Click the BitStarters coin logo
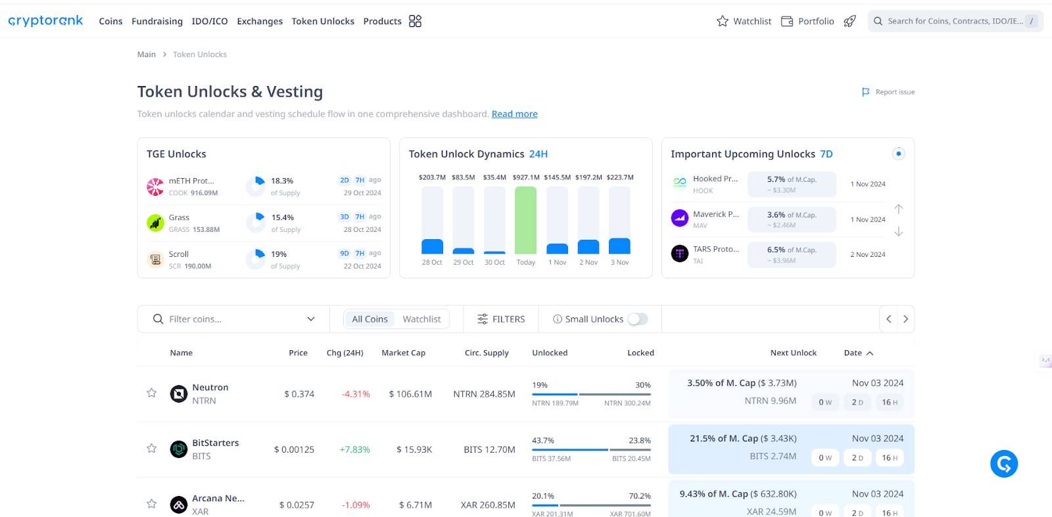The image size is (1052, 517). 179,449
